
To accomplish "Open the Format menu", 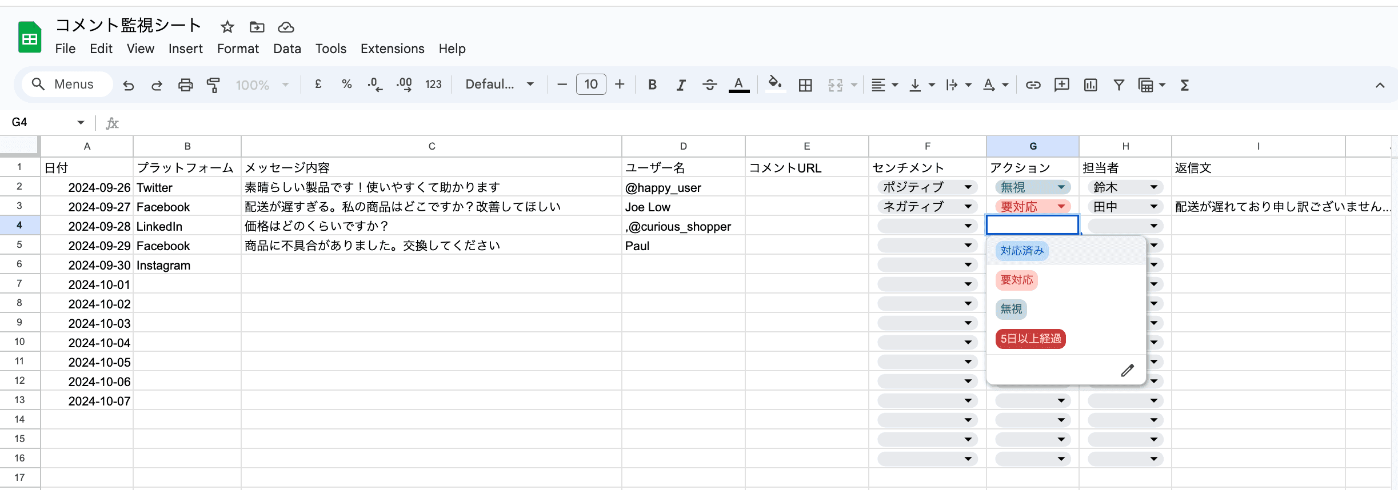I will (x=238, y=49).
